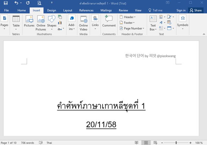Screen dimensions: 207x145
Task: Click the header text with @piaskwang
Action: [x=150, y=56]
